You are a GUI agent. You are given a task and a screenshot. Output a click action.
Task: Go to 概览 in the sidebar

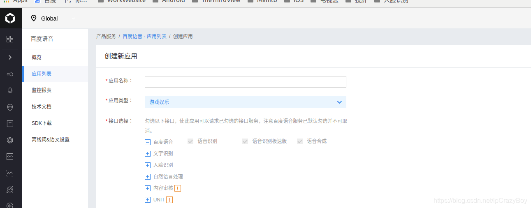tap(55, 57)
